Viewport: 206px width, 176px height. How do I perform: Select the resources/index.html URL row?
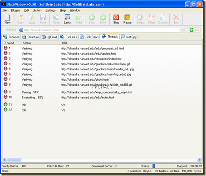pos(91,59)
